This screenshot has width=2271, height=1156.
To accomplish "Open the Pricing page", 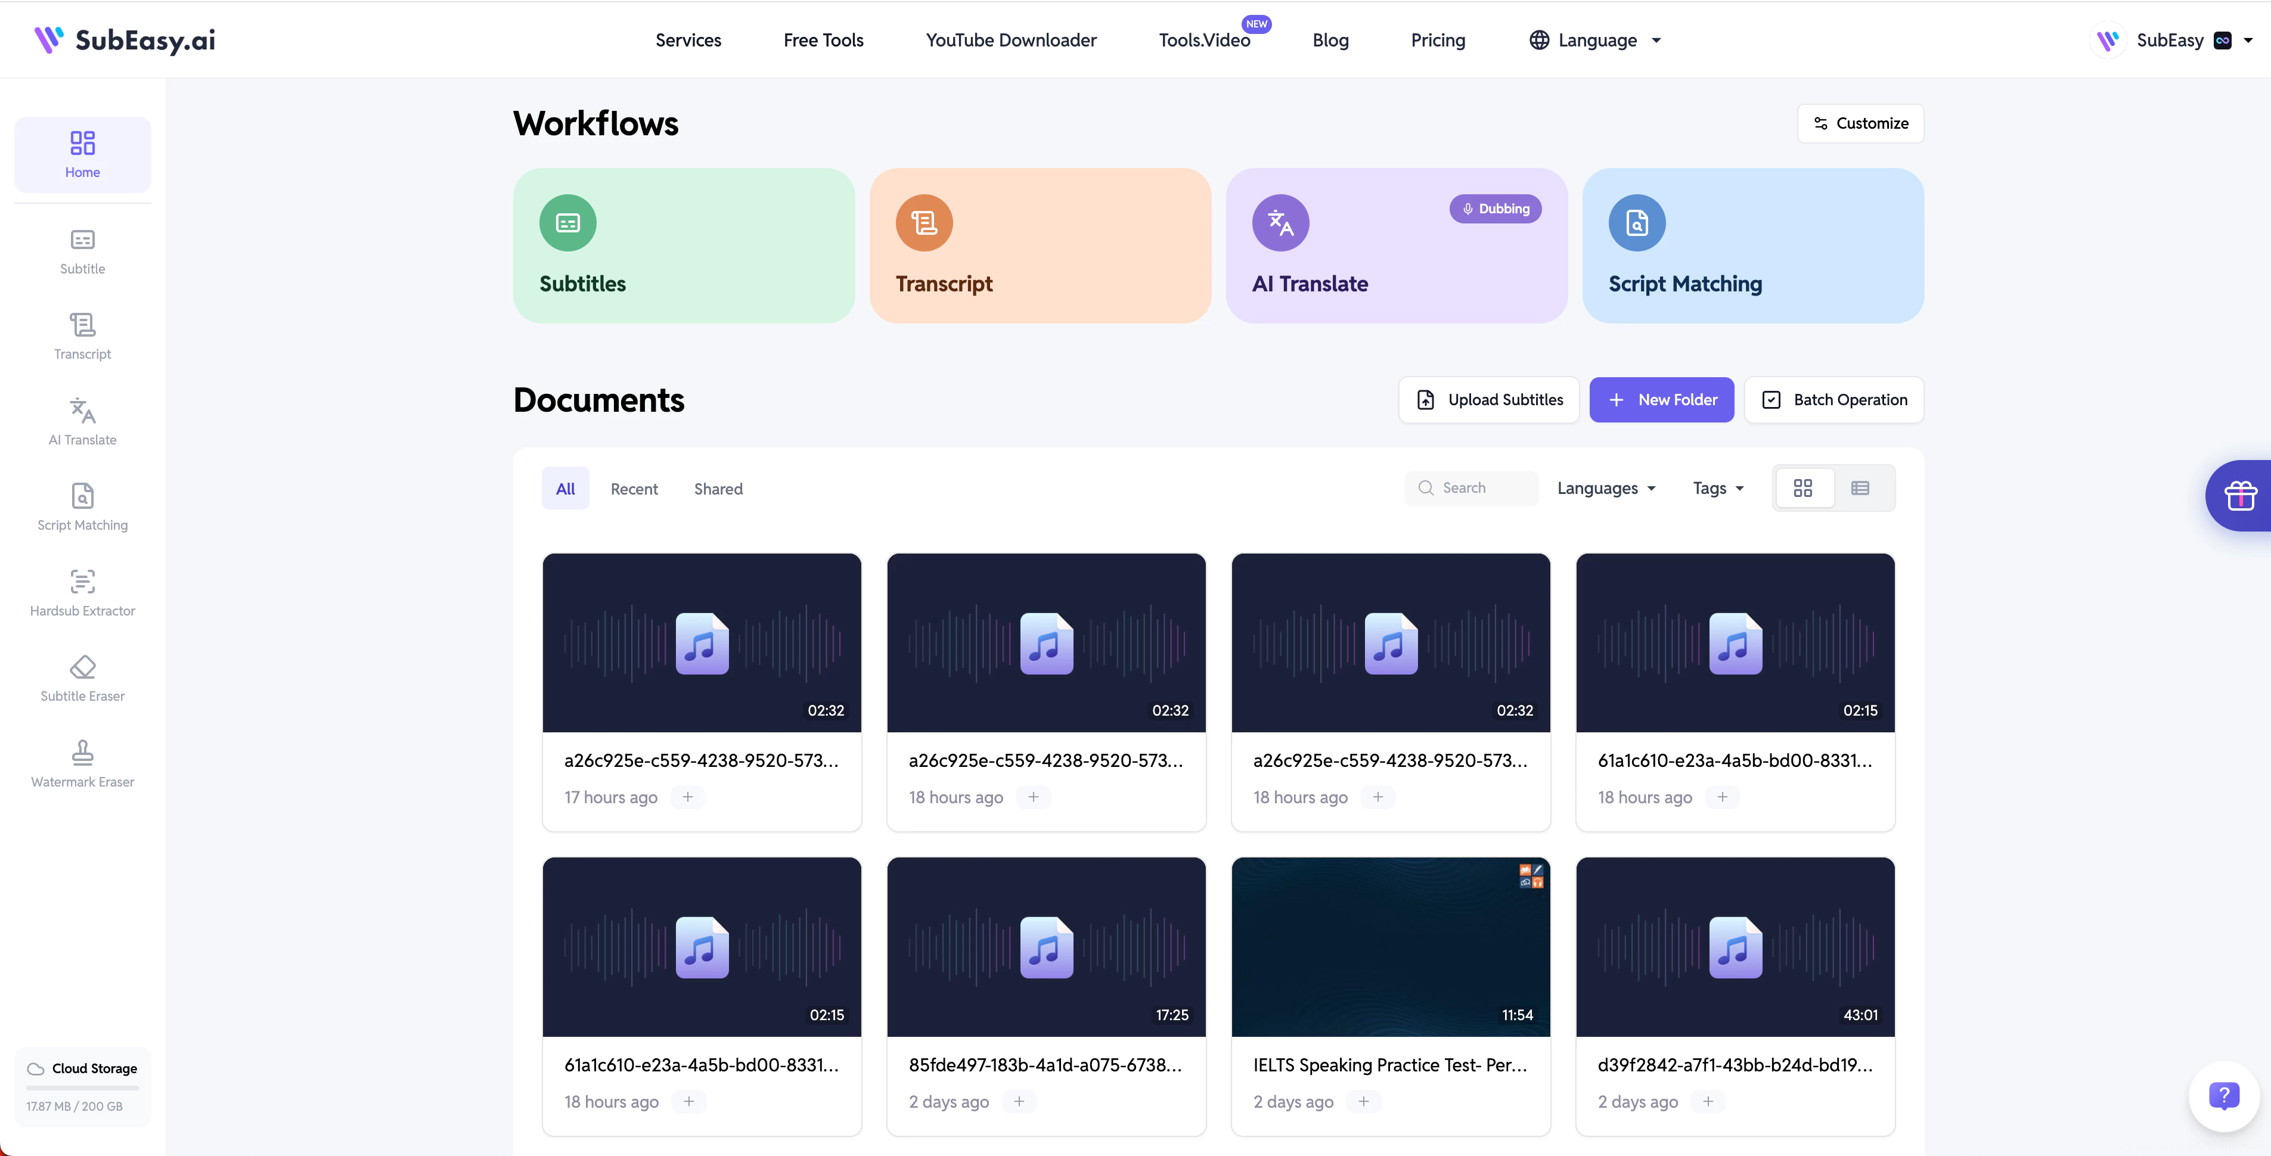I will click(x=1438, y=40).
